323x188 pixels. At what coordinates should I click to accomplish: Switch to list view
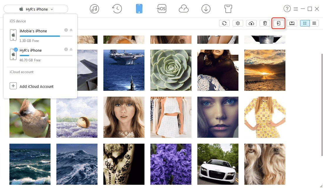(x=314, y=23)
